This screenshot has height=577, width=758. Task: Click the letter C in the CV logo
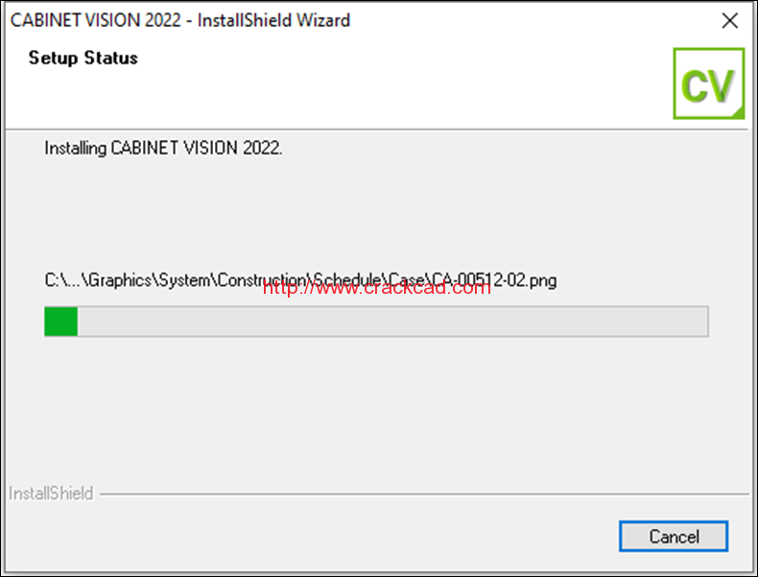click(693, 86)
